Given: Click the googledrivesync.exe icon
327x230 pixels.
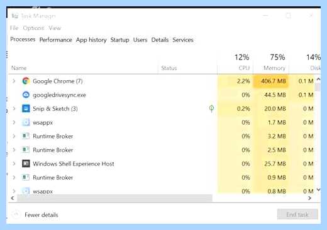Looking at the screenshot, I should click(x=26, y=95).
